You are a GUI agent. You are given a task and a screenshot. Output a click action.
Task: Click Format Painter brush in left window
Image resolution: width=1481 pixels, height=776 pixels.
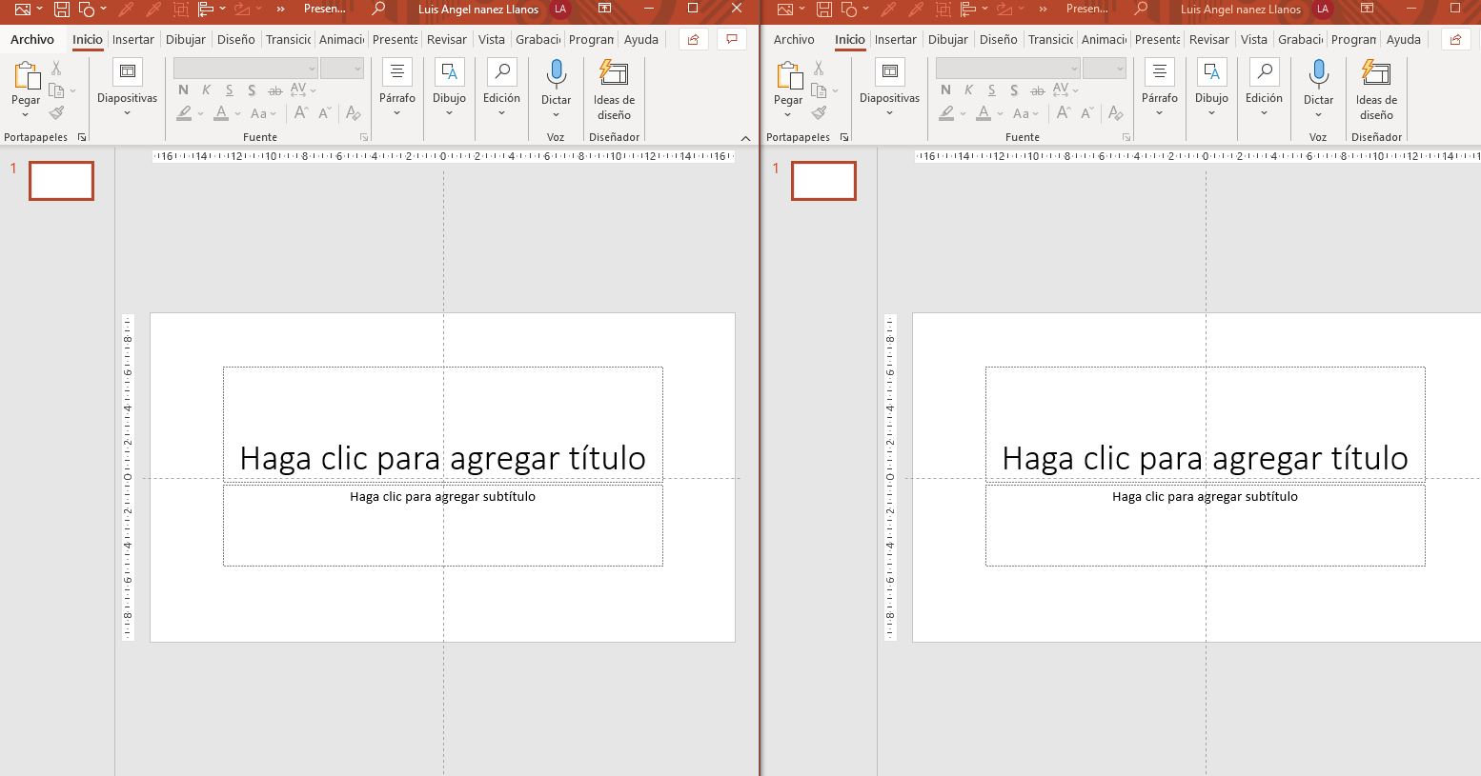[x=57, y=112]
